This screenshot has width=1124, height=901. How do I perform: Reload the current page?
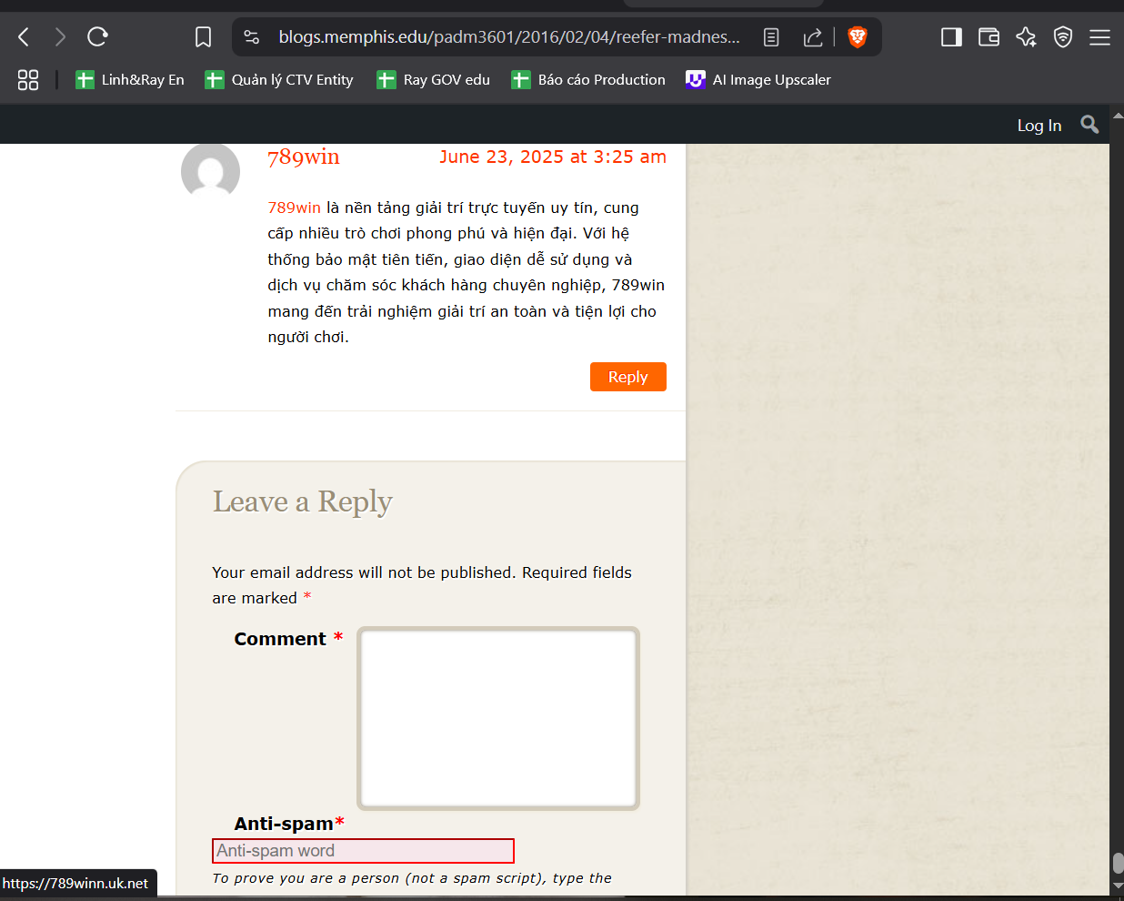[97, 37]
